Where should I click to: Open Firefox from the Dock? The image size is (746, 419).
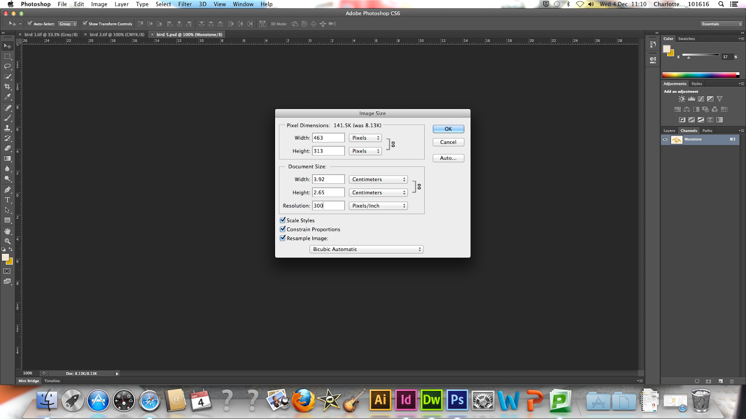(x=304, y=400)
